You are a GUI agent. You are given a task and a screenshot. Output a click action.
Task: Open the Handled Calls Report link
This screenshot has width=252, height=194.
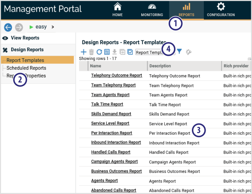111,152
